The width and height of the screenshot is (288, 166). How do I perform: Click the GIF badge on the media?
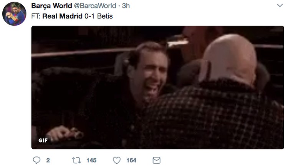[x=43, y=140]
